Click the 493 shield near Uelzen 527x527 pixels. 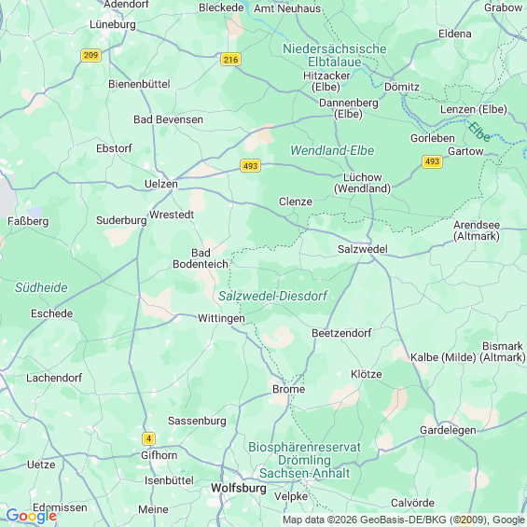pyautogui.click(x=250, y=166)
